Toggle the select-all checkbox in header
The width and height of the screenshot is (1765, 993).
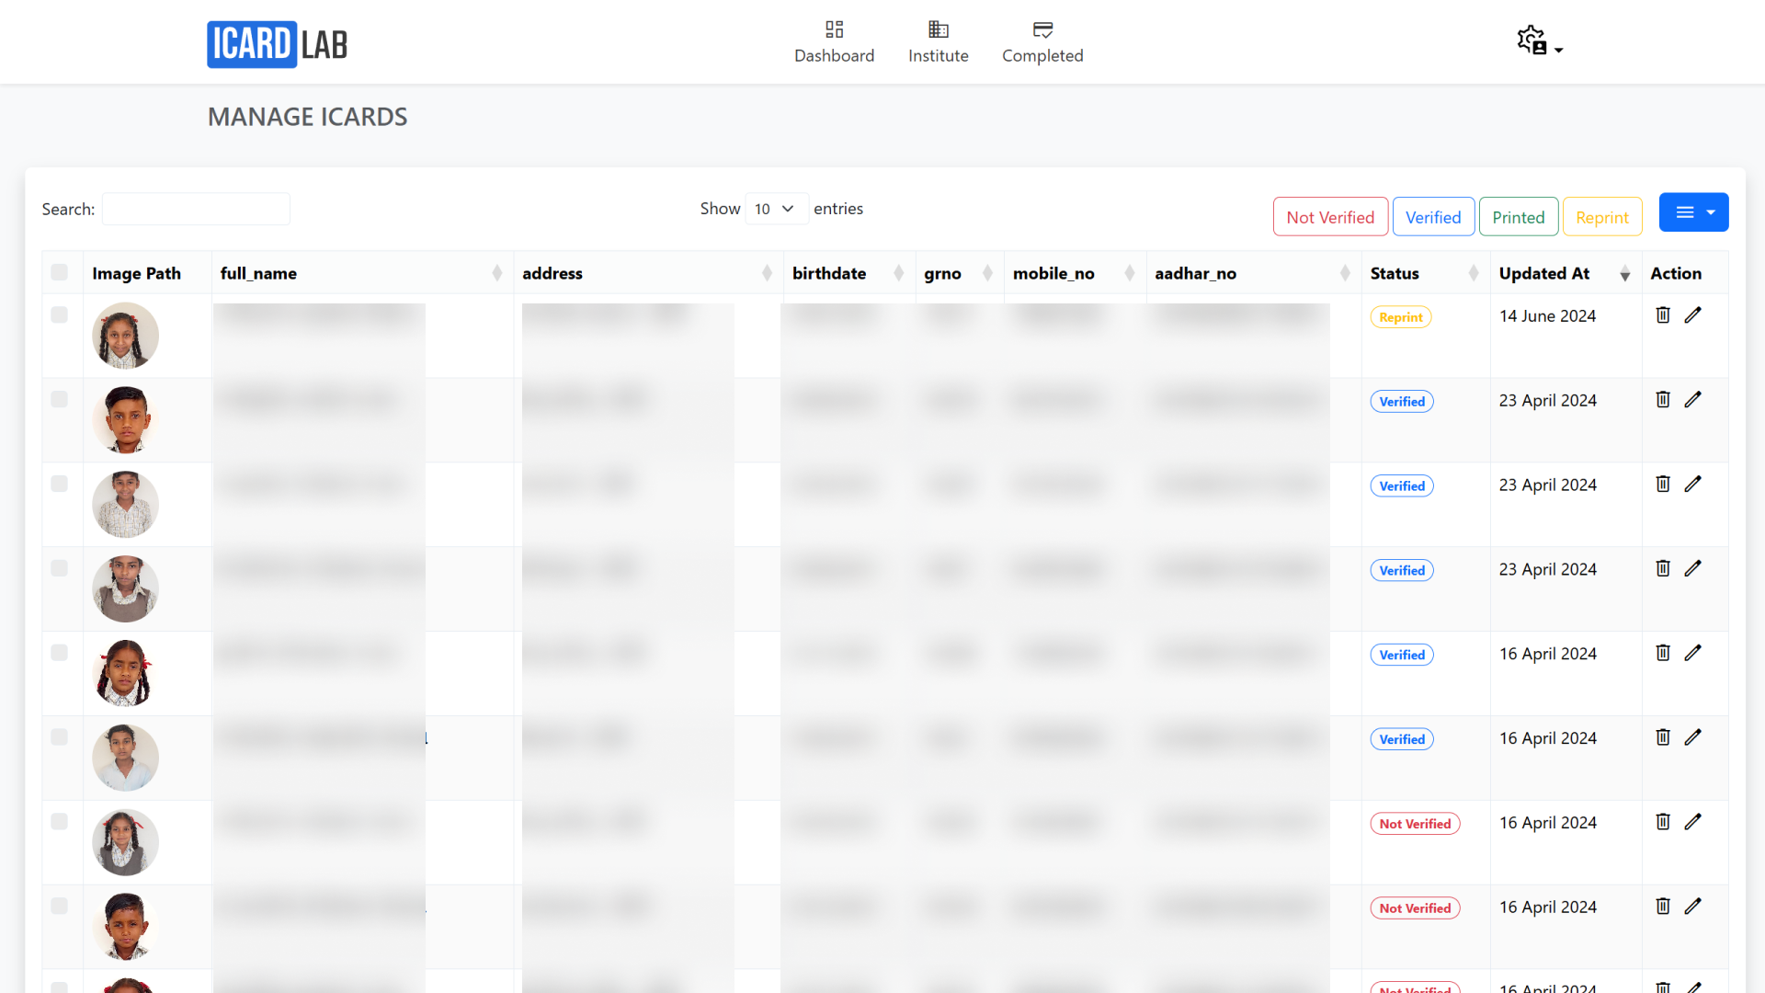click(60, 272)
